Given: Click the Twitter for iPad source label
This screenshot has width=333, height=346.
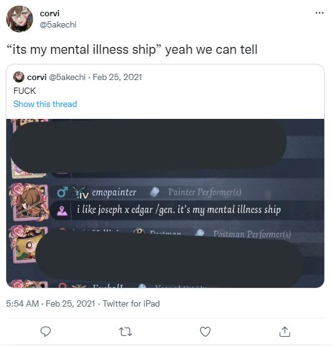Looking at the screenshot, I should pos(131,303).
